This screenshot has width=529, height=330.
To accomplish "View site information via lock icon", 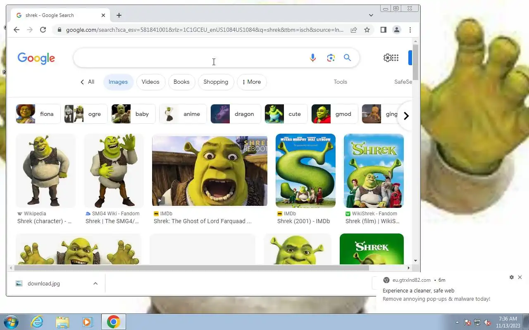I will pos(60,30).
